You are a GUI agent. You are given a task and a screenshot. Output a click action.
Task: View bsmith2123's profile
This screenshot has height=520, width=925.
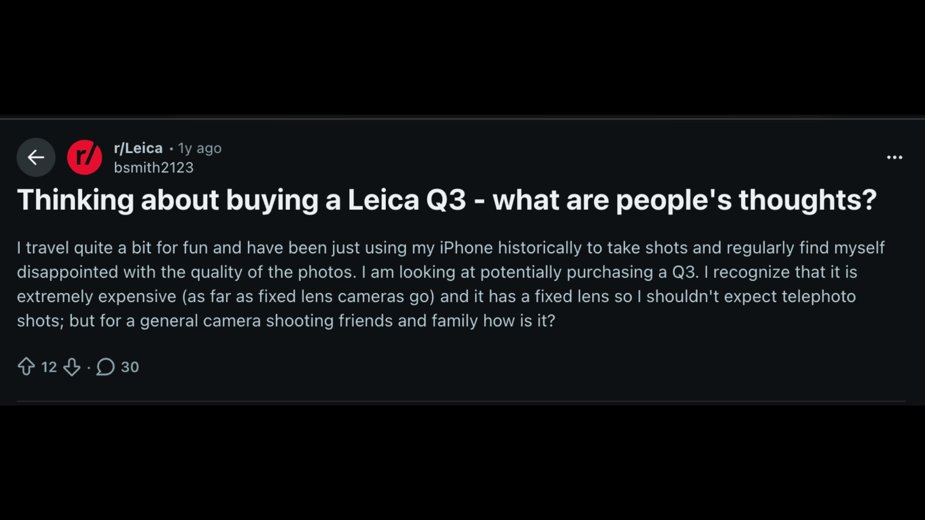pos(153,168)
